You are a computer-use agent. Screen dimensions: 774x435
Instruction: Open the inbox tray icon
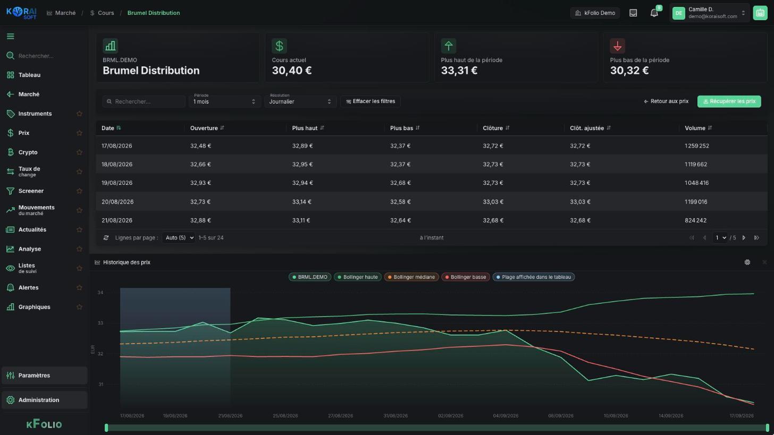coord(633,13)
